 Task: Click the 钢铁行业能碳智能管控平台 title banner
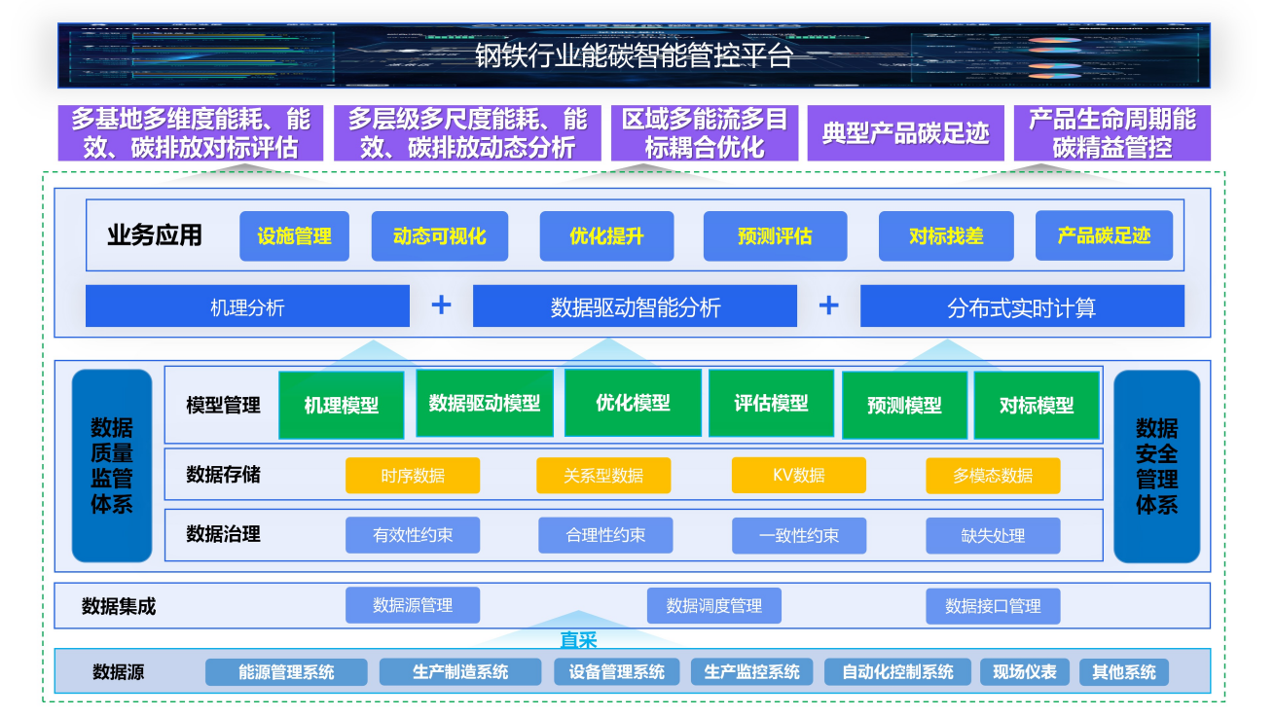tap(634, 56)
